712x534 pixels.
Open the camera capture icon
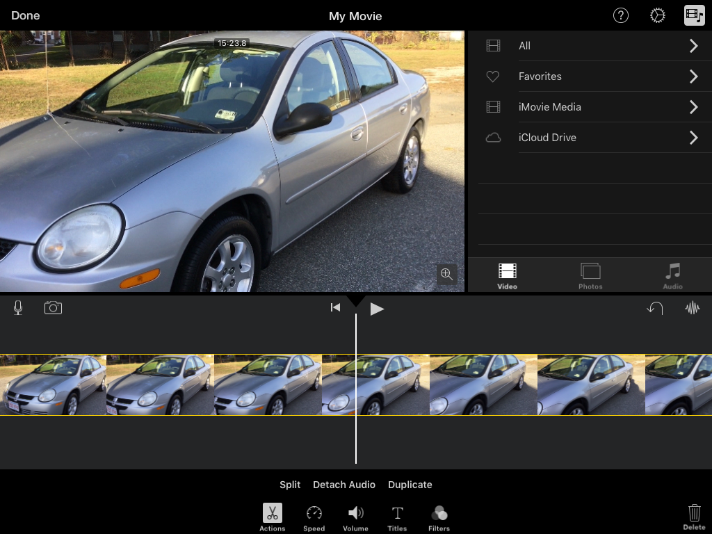point(53,307)
